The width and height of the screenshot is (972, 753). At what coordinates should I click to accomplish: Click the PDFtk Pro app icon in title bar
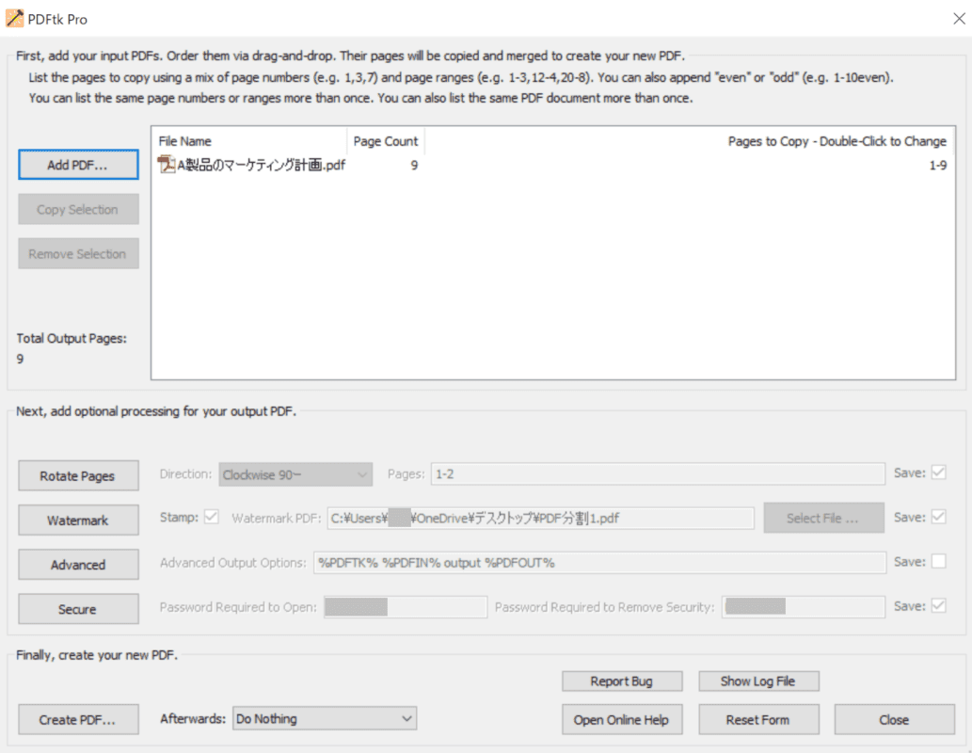coord(14,19)
